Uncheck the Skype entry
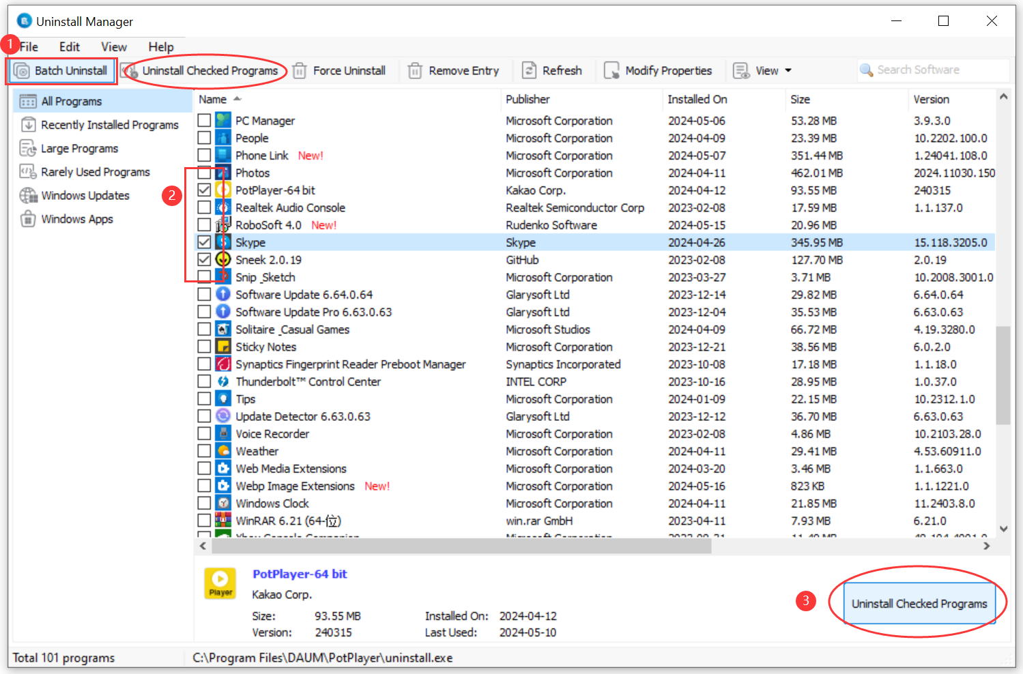This screenshot has width=1023, height=674. tap(203, 241)
